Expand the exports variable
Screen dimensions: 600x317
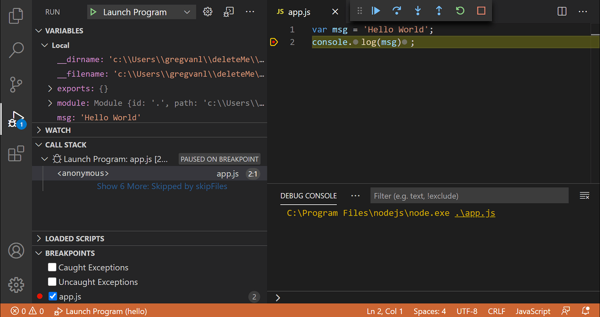click(50, 88)
